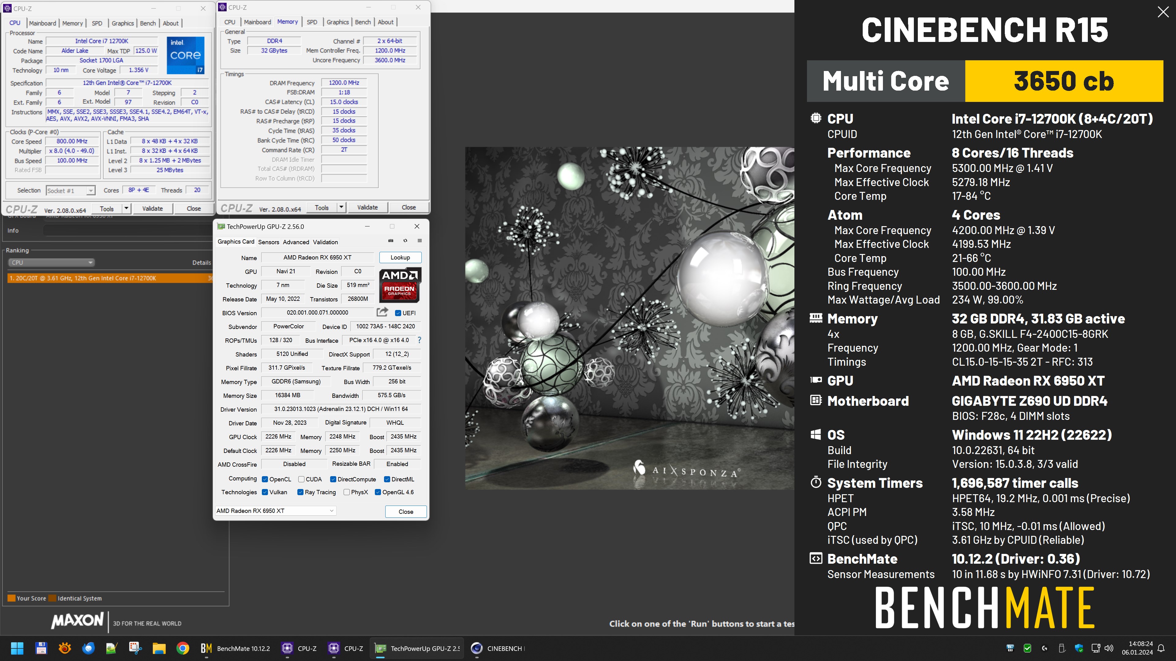Image resolution: width=1176 pixels, height=661 pixels.
Task: Toggle the Ray Tracing checkbox
Action: 300,492
